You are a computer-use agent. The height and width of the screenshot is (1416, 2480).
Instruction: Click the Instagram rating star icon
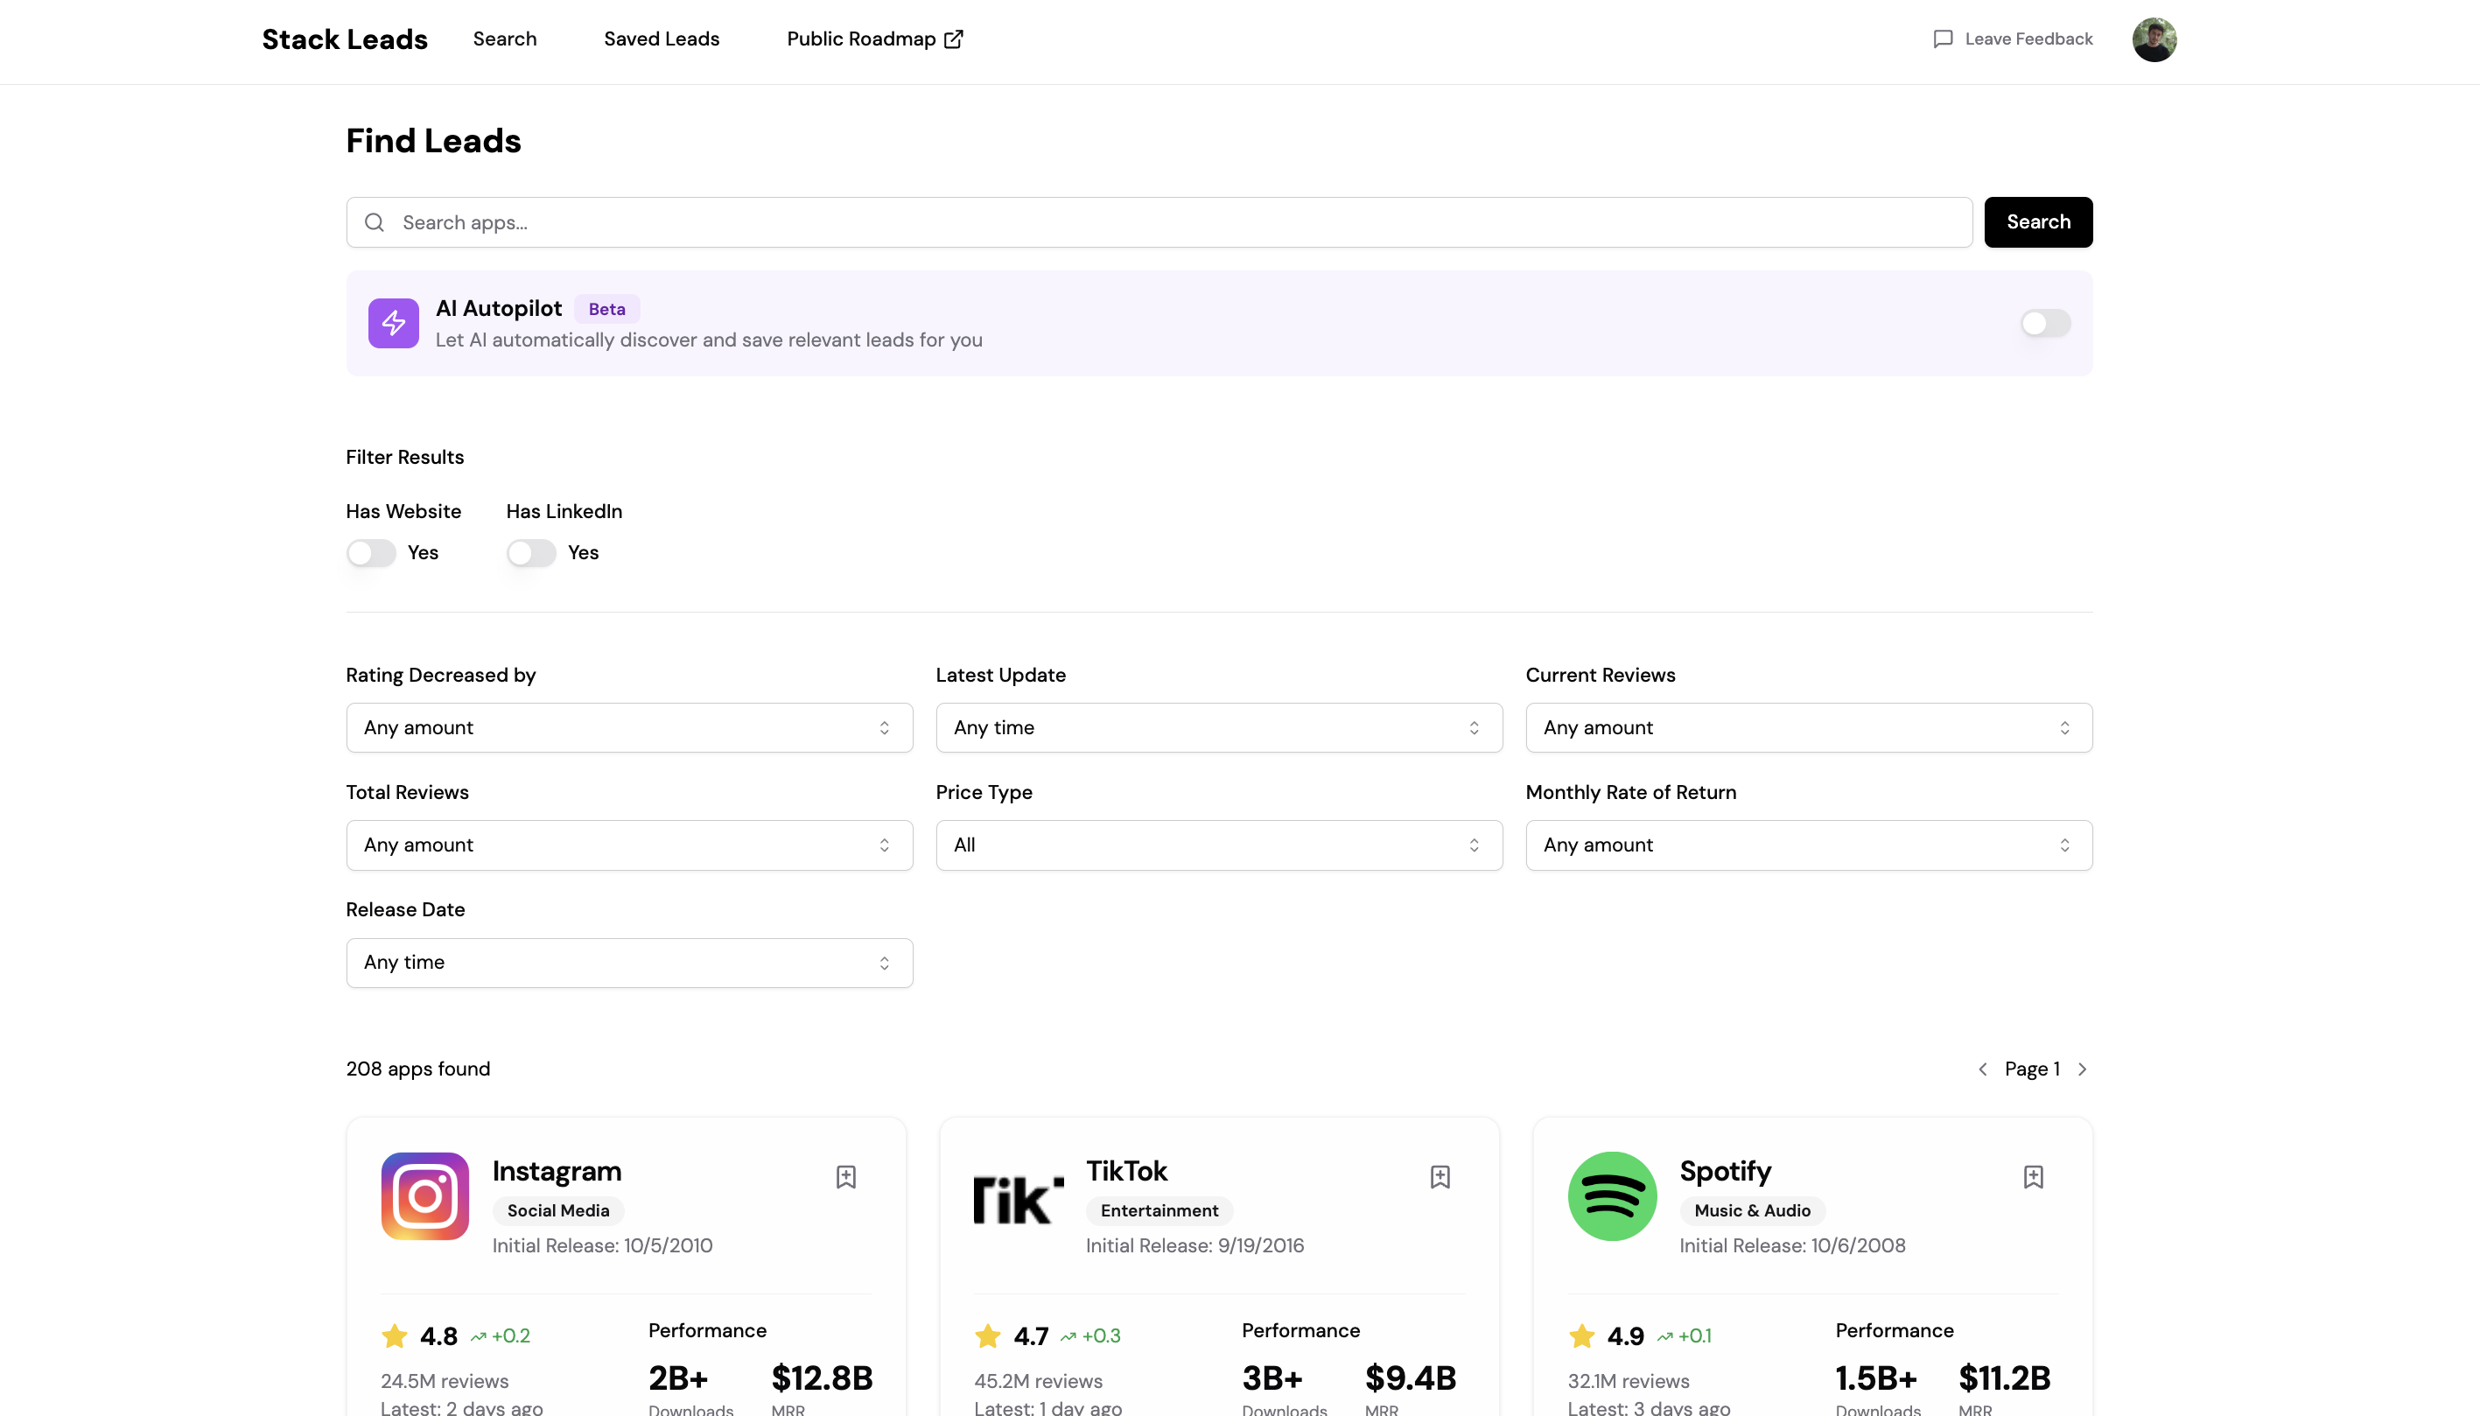point(395,1336)
